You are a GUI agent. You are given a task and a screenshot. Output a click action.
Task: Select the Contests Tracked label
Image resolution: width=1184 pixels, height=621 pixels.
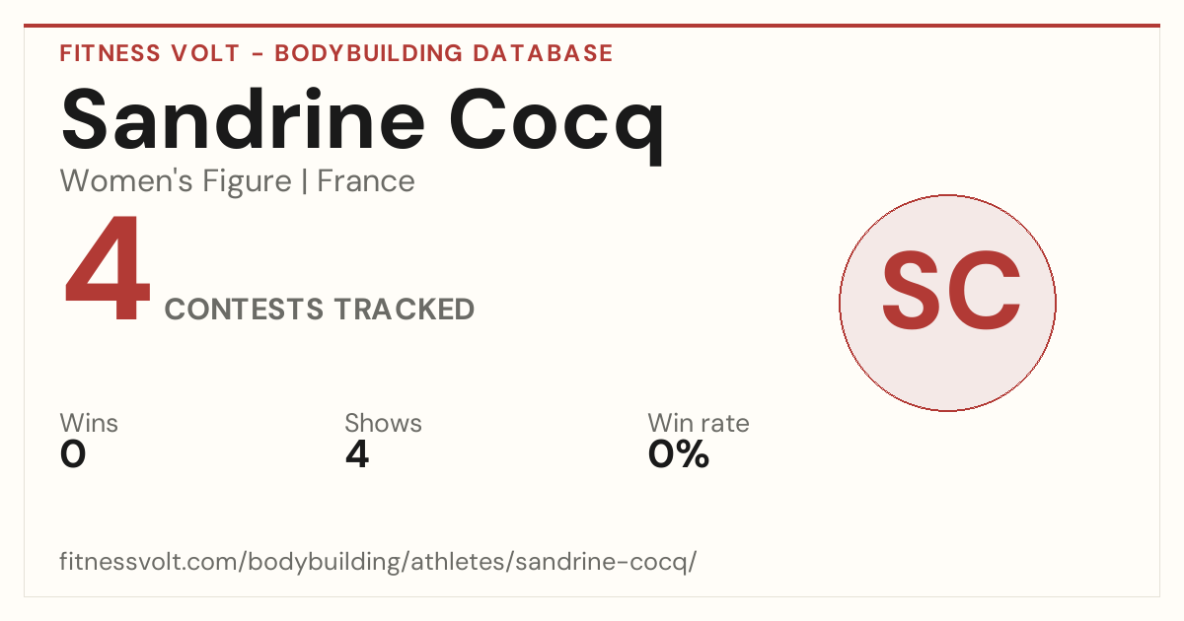(x=320, y=310)
